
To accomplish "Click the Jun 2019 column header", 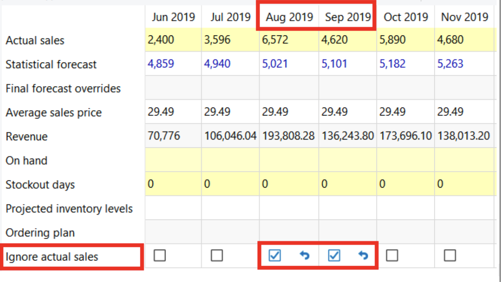I will click(173, 17).
